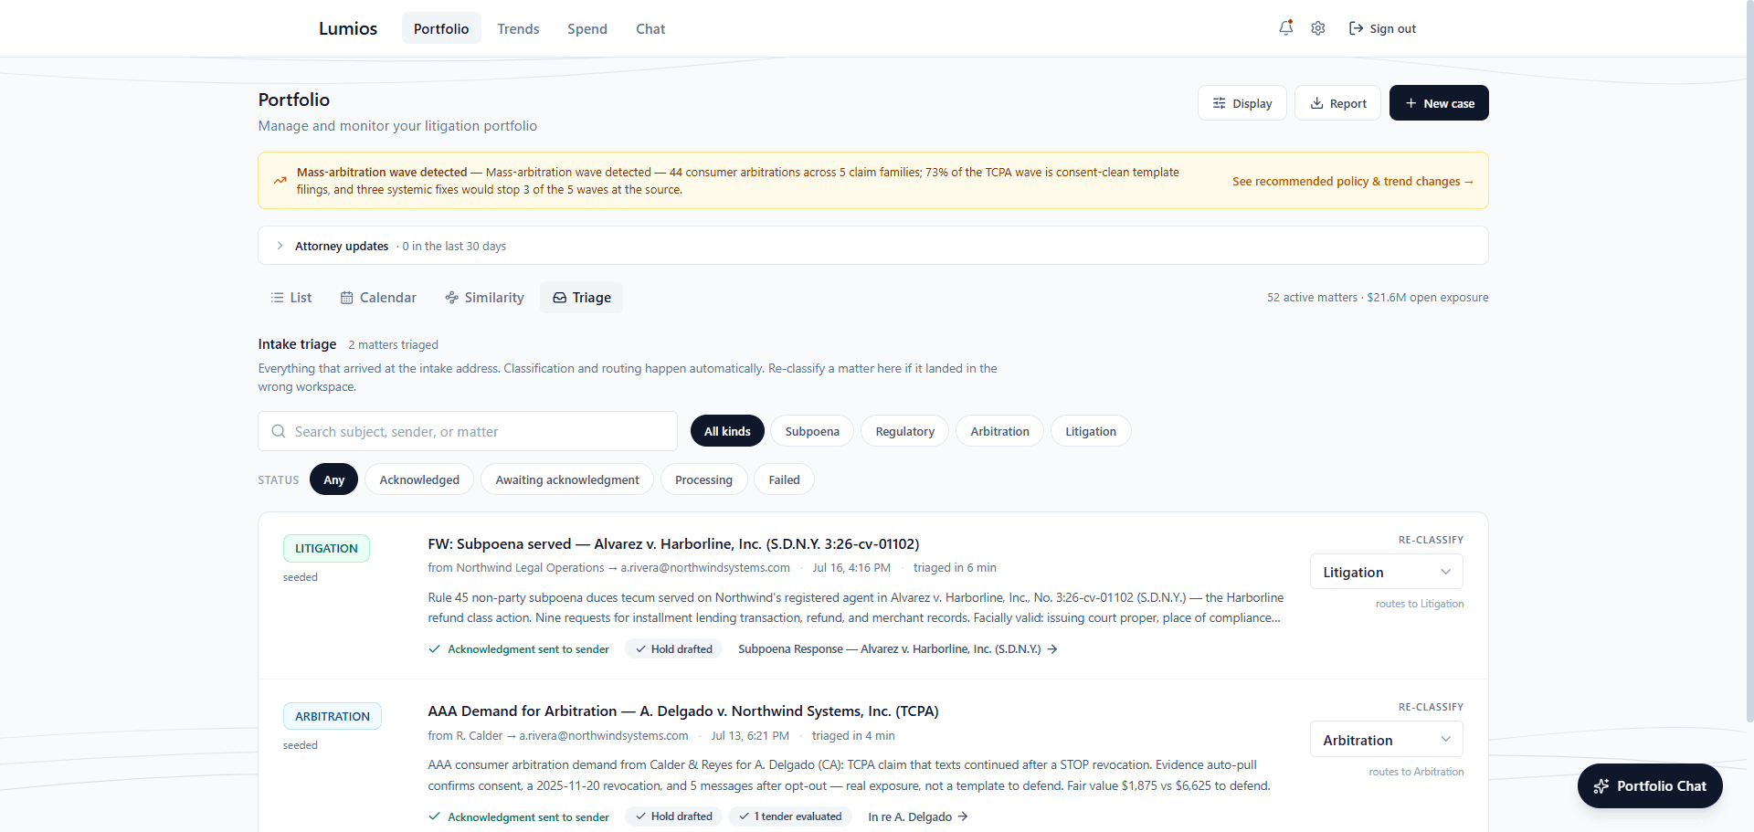Click arrow after Subpoena Response — Alvarez link
This screenshot has width=1754, height=832.
[x=1052, y=649]
